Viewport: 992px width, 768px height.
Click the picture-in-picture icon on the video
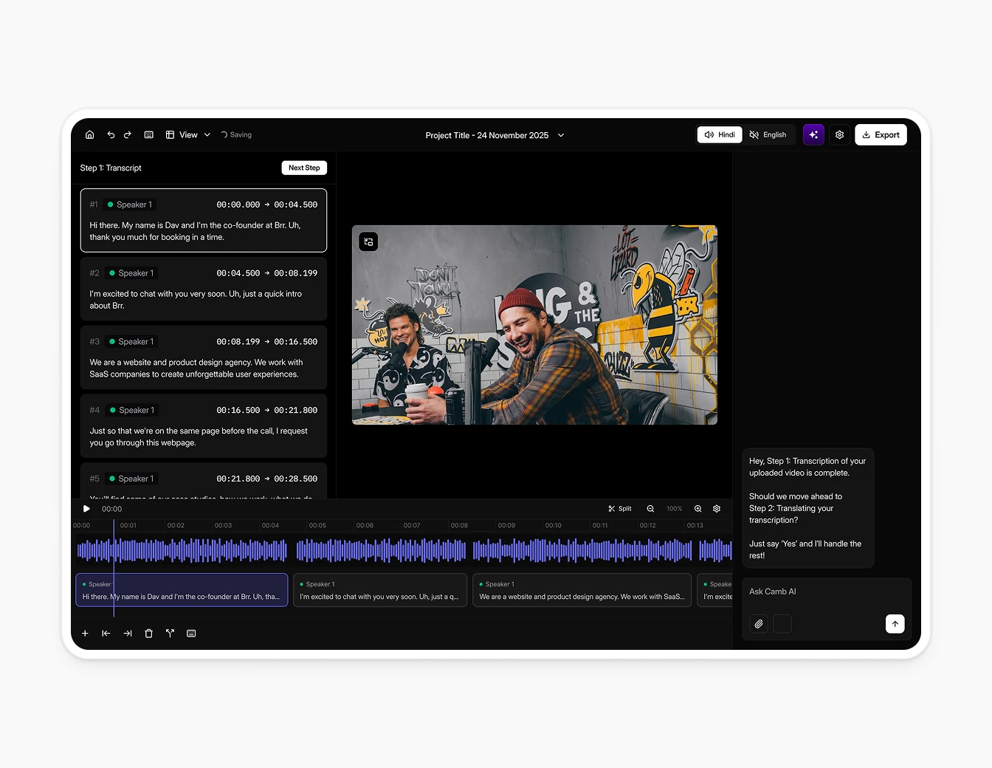[x=368, y=241]
